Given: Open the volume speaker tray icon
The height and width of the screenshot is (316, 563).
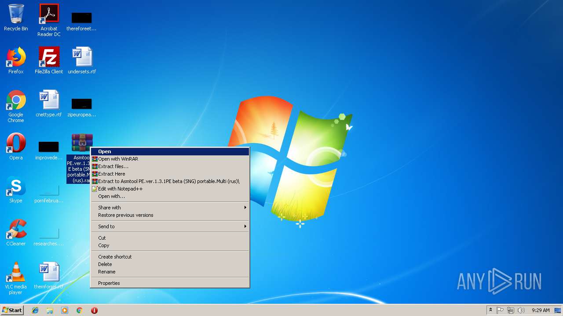Looking at the screenshot, I should (x=521, y=310).
